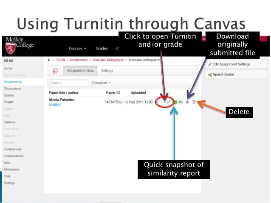The height and width of the screenshot is (203, 271).
Task: Click author name Nicola Palumbo
Action: coord(61,100)
